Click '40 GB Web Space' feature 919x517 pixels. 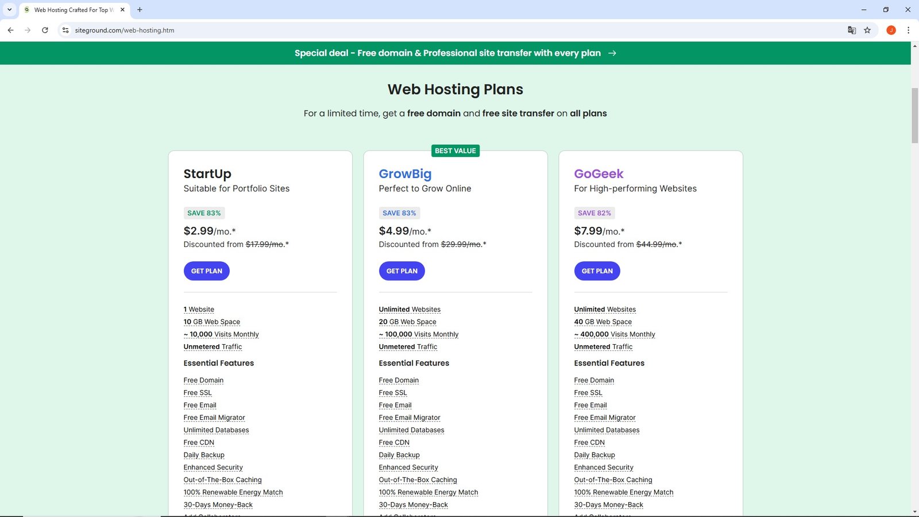coord(603,322)
